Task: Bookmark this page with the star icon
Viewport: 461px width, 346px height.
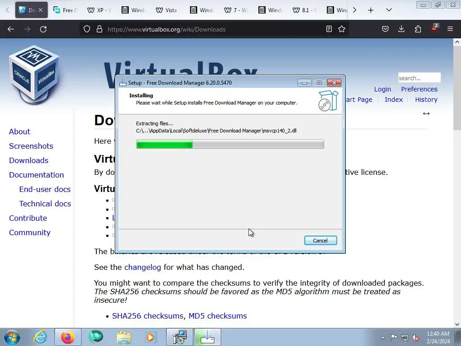Action: [x=342, y=29]
